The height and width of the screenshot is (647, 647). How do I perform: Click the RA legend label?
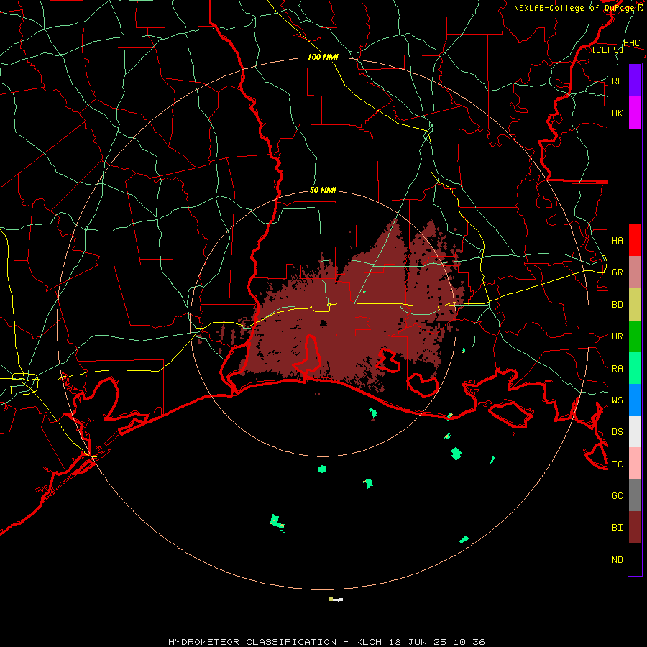tap(617, 368)
